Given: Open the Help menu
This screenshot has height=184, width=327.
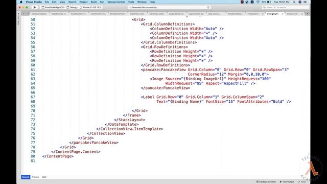Looking at the screenshot, I should [152, 2].
